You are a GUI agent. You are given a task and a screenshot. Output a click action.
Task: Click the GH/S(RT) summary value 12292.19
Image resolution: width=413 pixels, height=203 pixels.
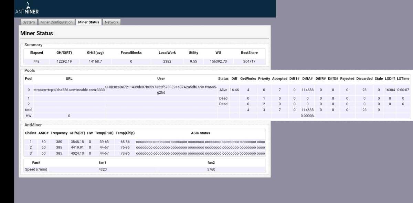[64, 61]
